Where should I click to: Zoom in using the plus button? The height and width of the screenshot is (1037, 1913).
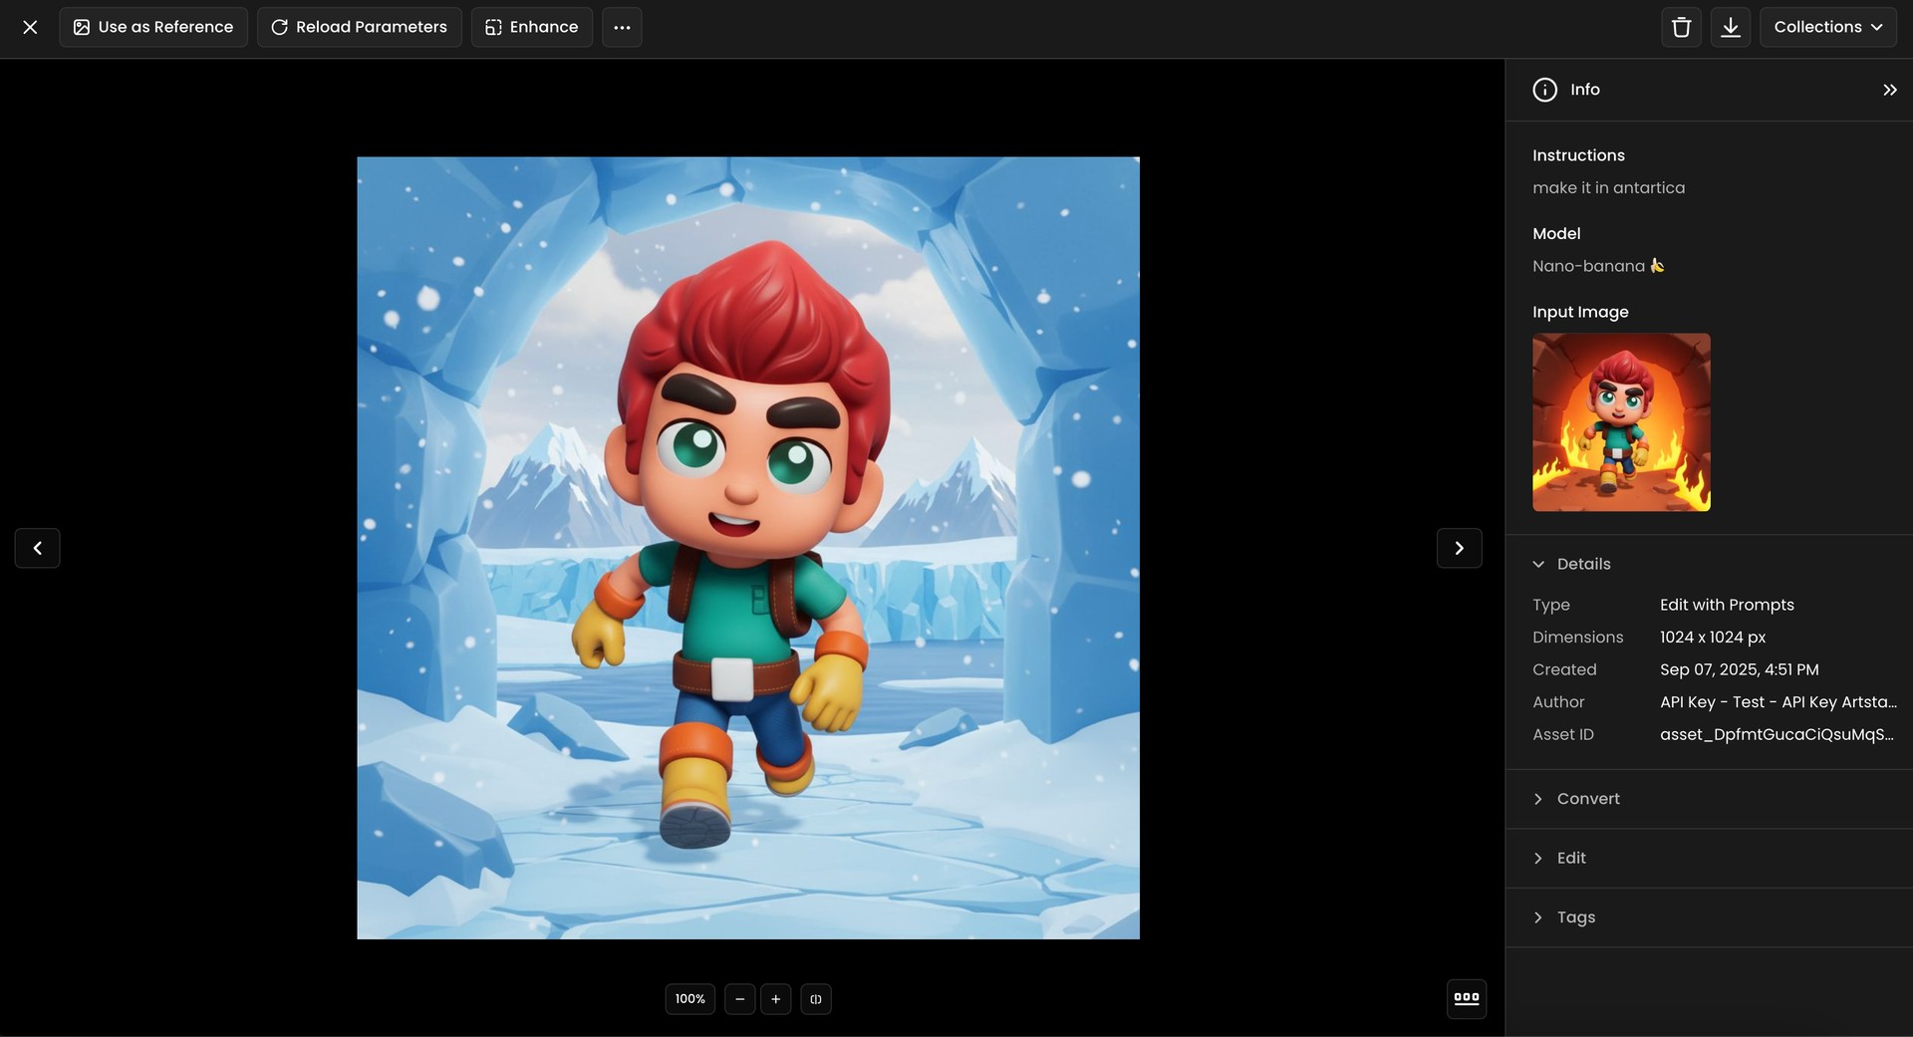click(x=776, y=999)
